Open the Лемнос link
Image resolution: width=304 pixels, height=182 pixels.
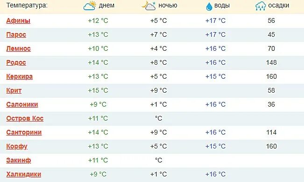point(18,48)
